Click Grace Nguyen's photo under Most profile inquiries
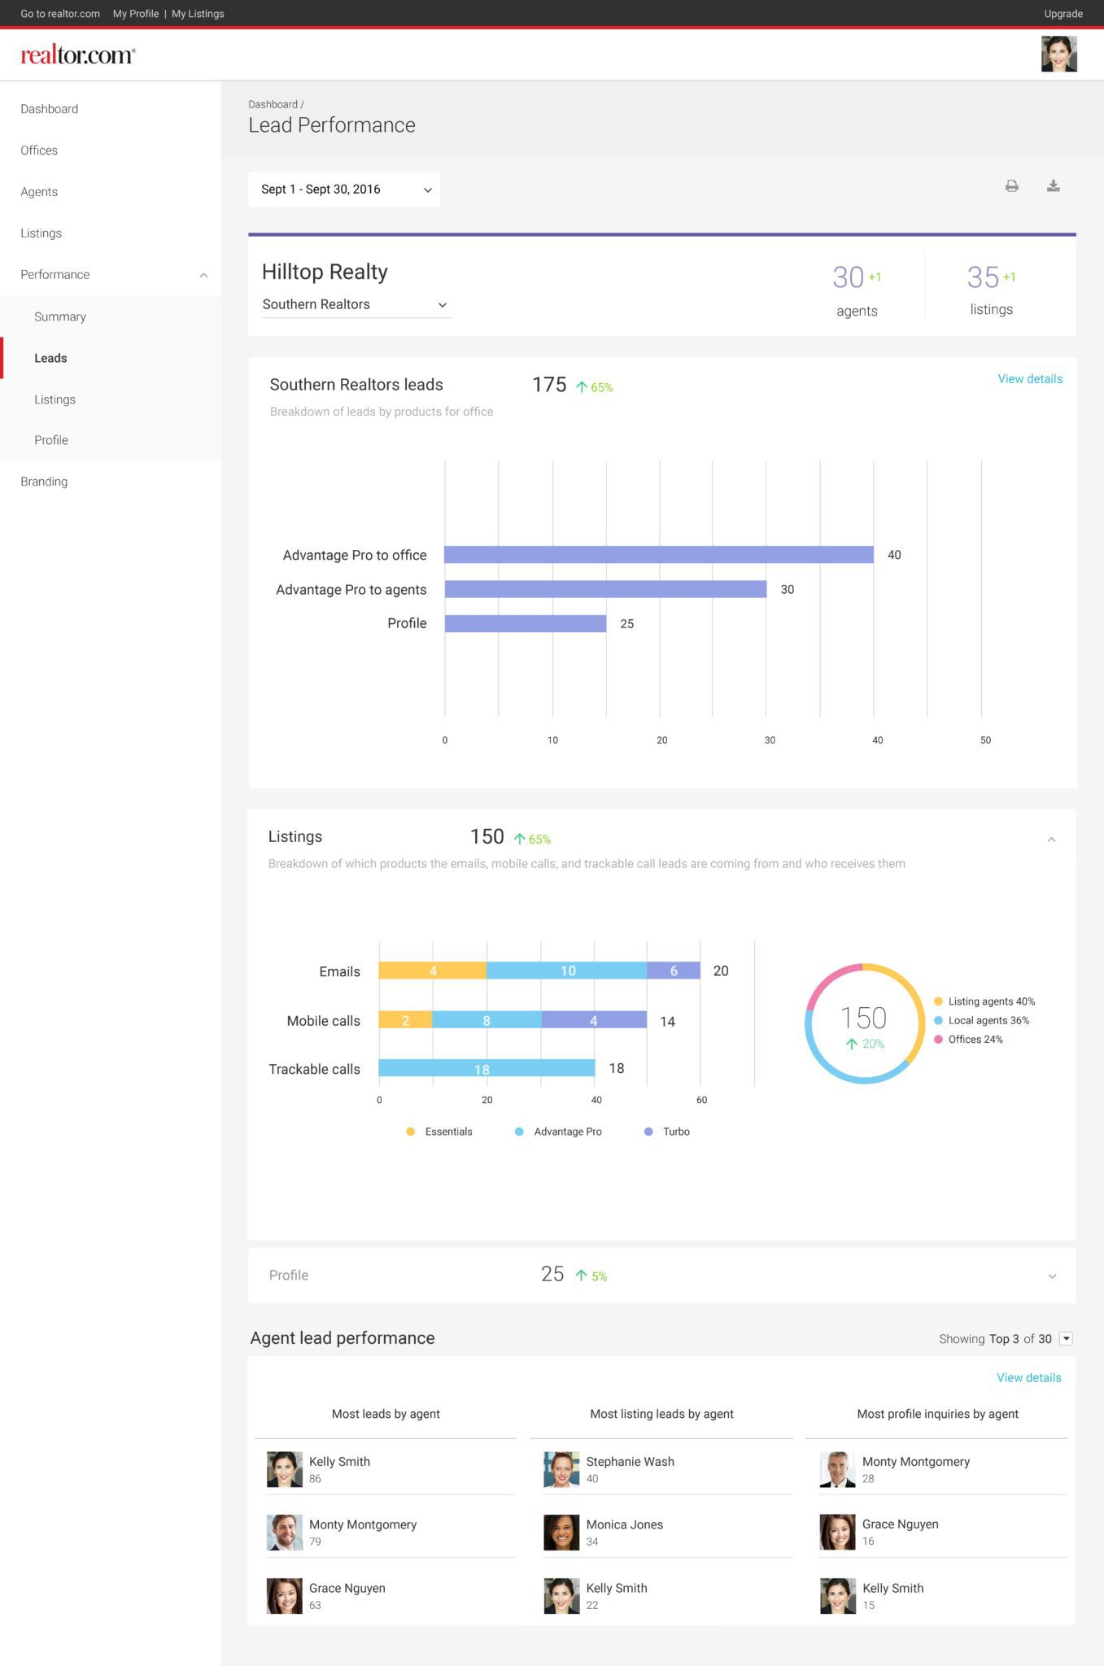1104x1666 pixels. pyautogui.click(x=837, y=1532)
